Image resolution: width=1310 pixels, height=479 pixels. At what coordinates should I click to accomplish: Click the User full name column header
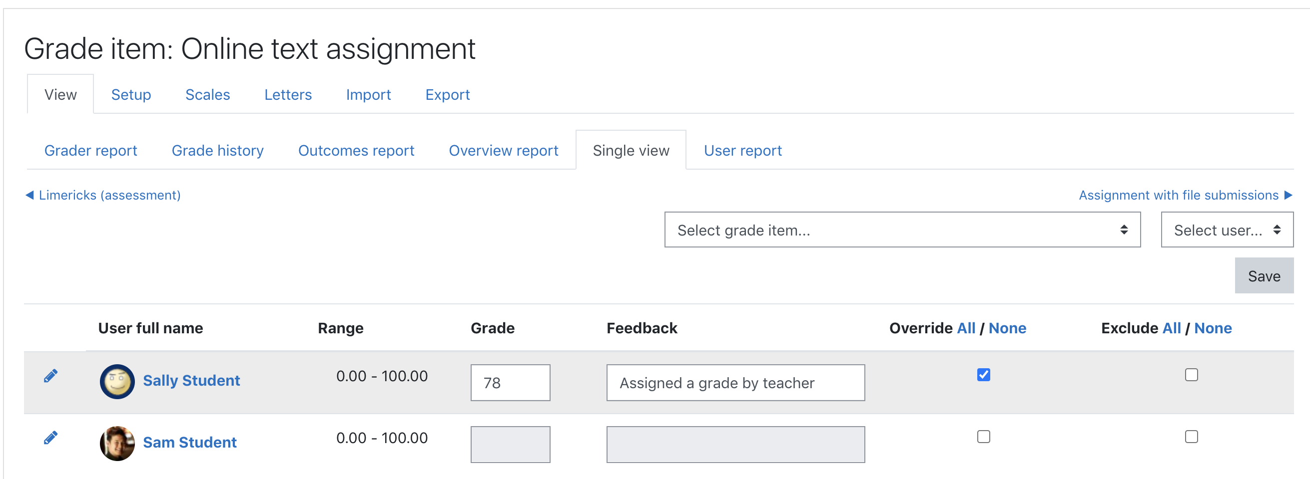(x=150, y=328)
